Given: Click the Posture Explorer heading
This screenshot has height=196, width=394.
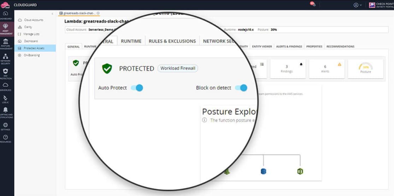Looking at the screenshot, I should point(230,112).
